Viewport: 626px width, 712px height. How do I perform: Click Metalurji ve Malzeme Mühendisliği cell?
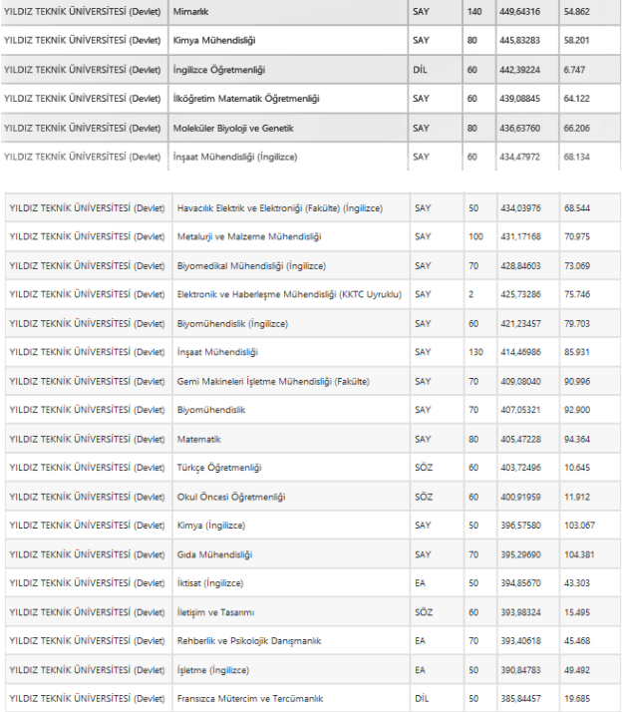coord(248,236)
